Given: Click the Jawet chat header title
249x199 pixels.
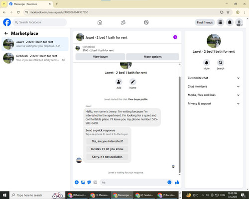Looking at the screenshot, I should pyautogui.click(x=107, y=37).
